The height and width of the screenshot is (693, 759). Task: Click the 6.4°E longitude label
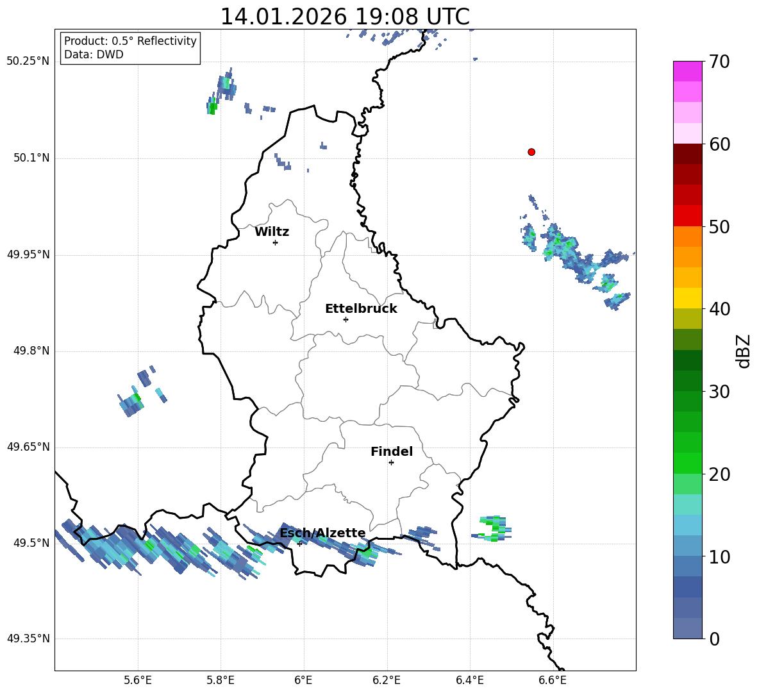point(469,680)
